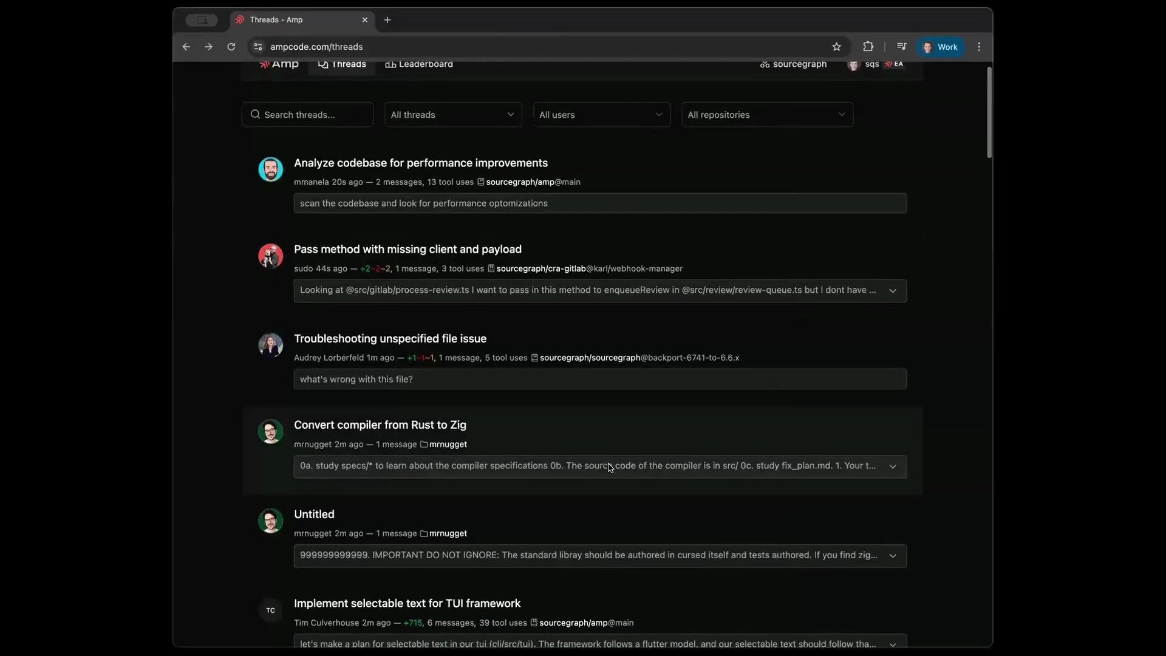1166x656 pixels.
Task: Open the Chrome three-dot menu
Action: [979, 47]
